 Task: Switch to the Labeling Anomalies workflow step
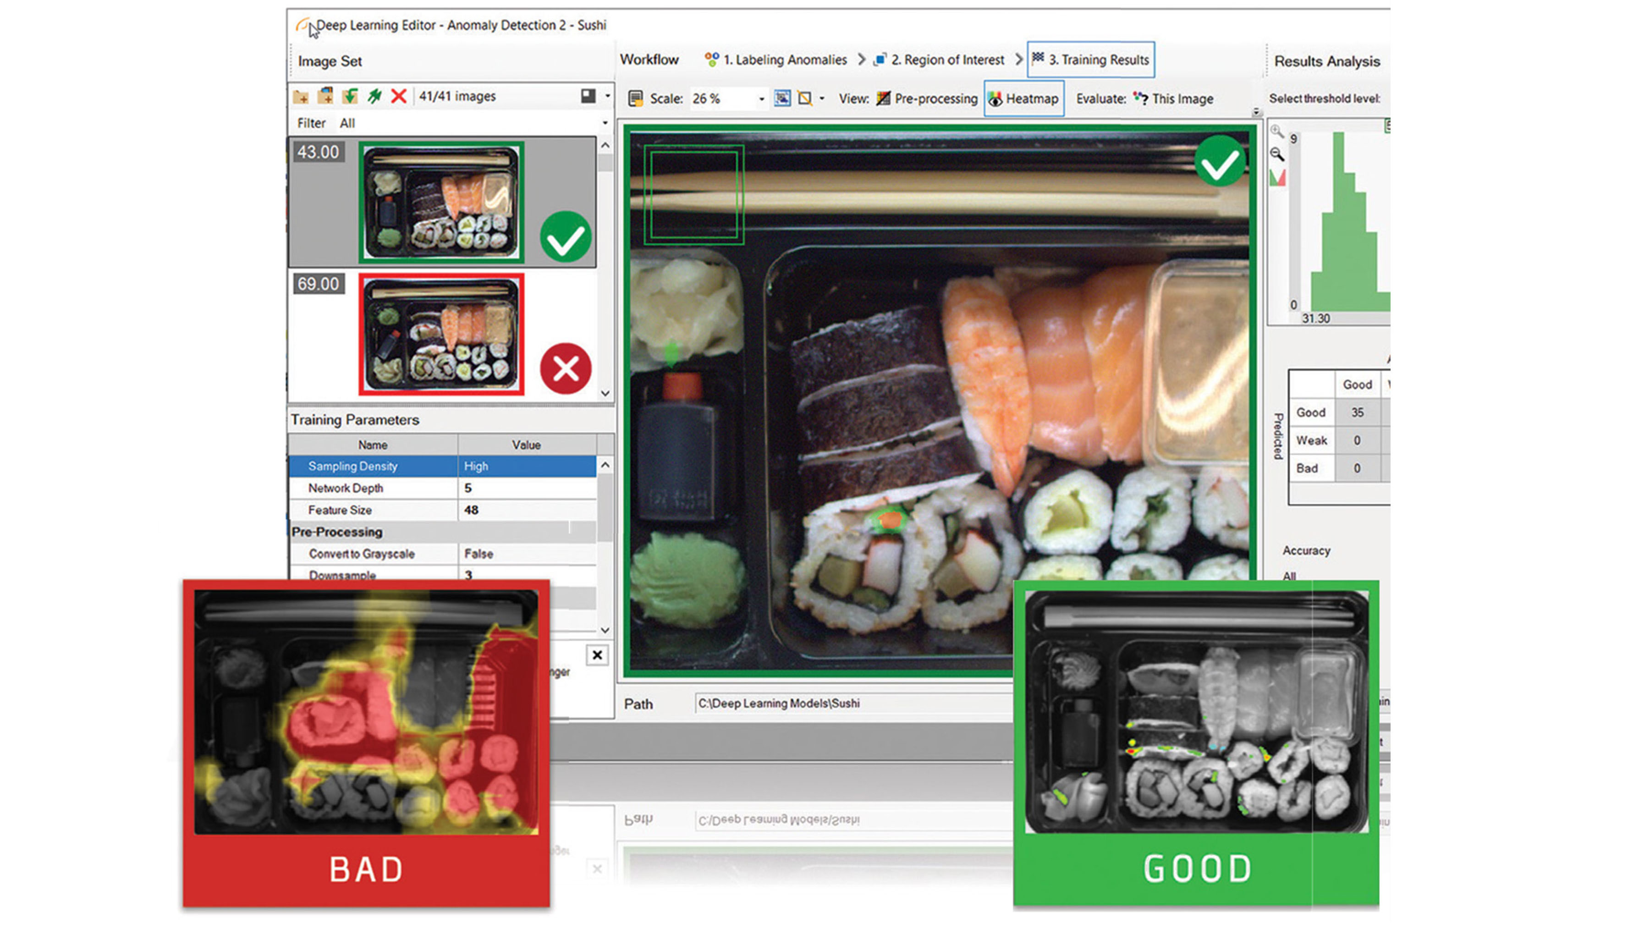coord(784,60)
